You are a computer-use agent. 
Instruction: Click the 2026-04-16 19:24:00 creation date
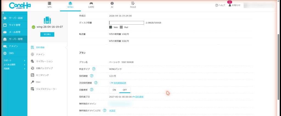(x=120, y=16)
